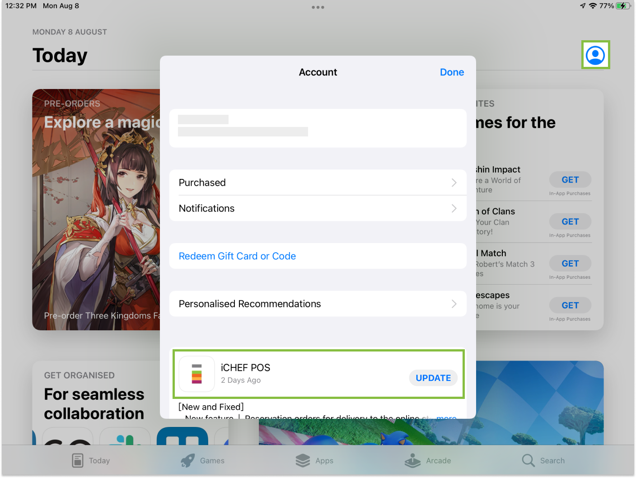Go to the Apps tab
Screen dimensions: 636x478
coord(314,460)
